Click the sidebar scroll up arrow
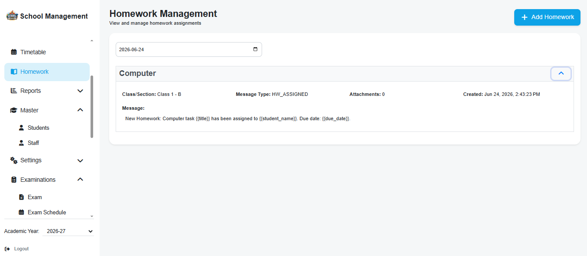587x256 pixels. (x=91, y=41)
